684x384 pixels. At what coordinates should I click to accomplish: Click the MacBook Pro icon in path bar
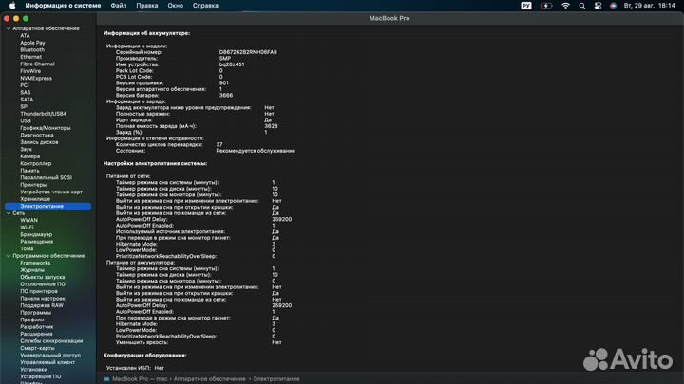tap(106, 378)
